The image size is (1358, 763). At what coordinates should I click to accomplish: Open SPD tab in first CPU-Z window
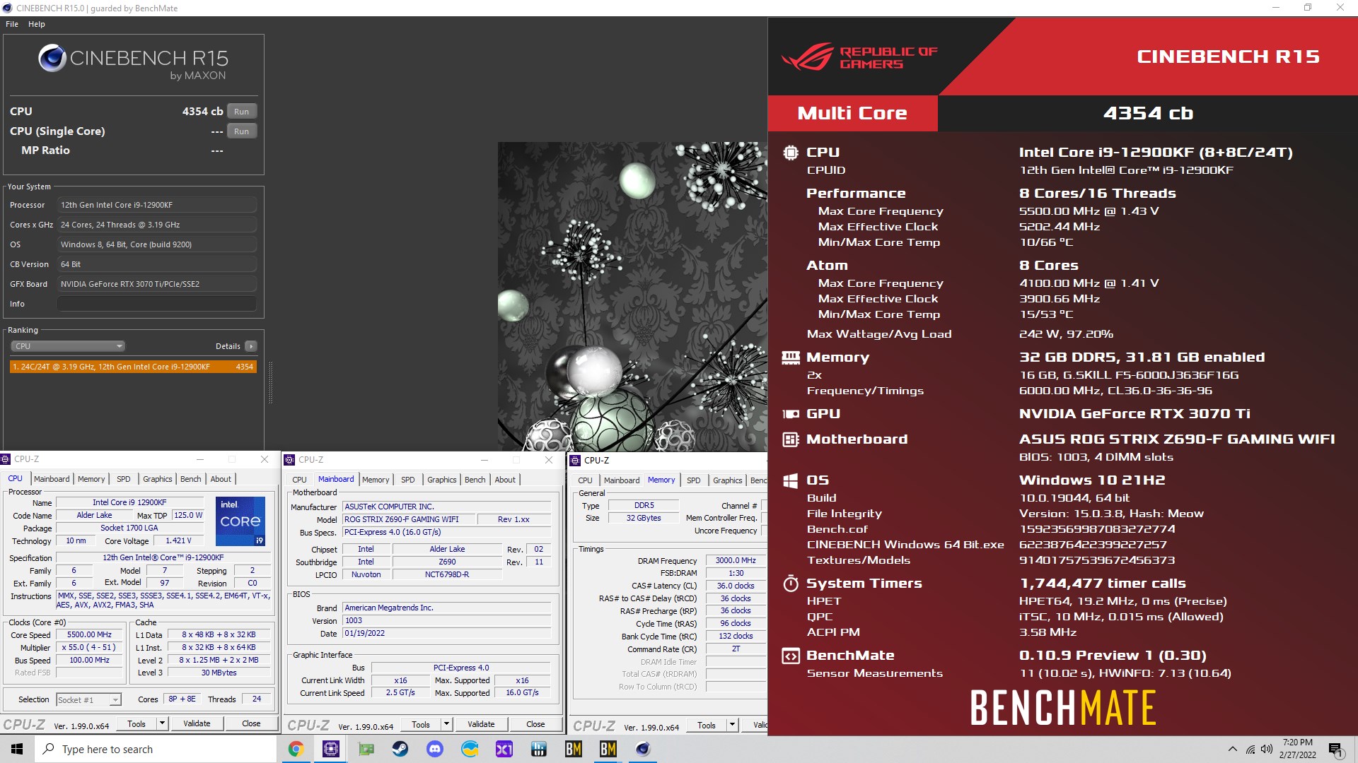point(124,479)
